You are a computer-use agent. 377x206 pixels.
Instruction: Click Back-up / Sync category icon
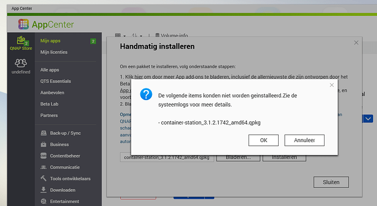[x=44, y=133]
